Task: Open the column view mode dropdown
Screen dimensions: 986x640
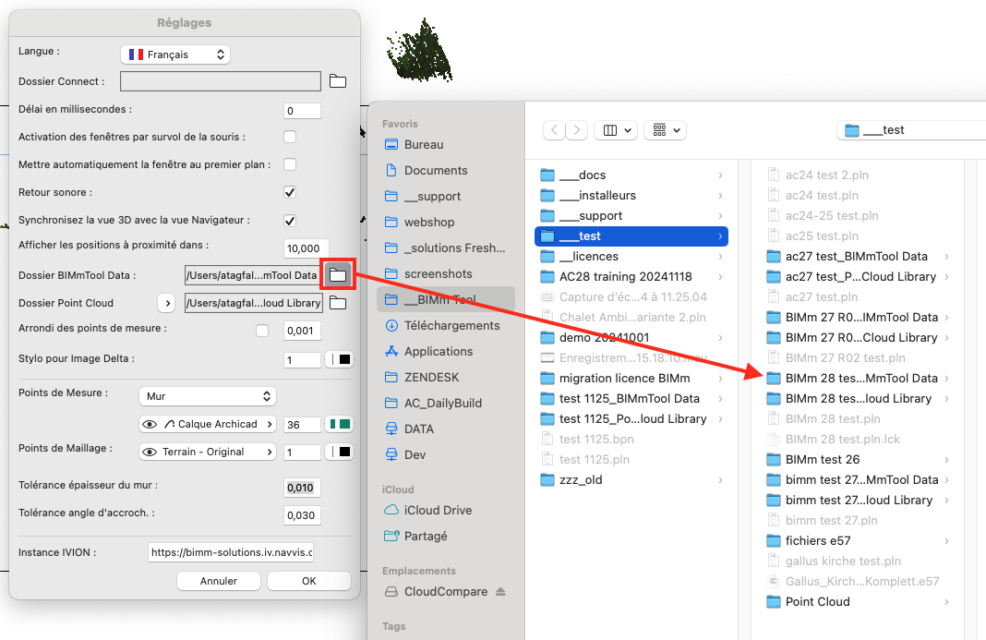Action: point(617,129)
